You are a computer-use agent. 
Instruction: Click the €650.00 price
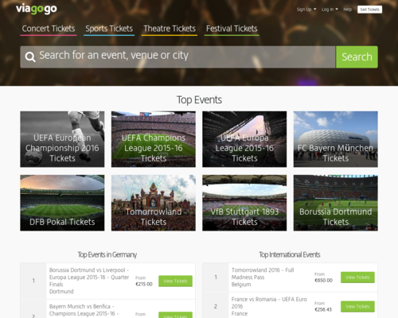point(323,281)
